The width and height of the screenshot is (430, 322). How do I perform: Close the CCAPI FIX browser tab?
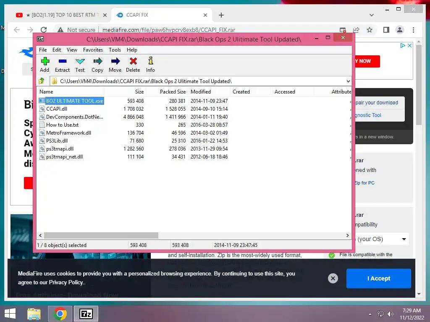pos(205,15)
